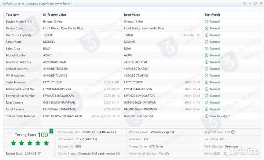Click Read Value 128GB capacity
264x160 pixels.
[x=128, y=35]
